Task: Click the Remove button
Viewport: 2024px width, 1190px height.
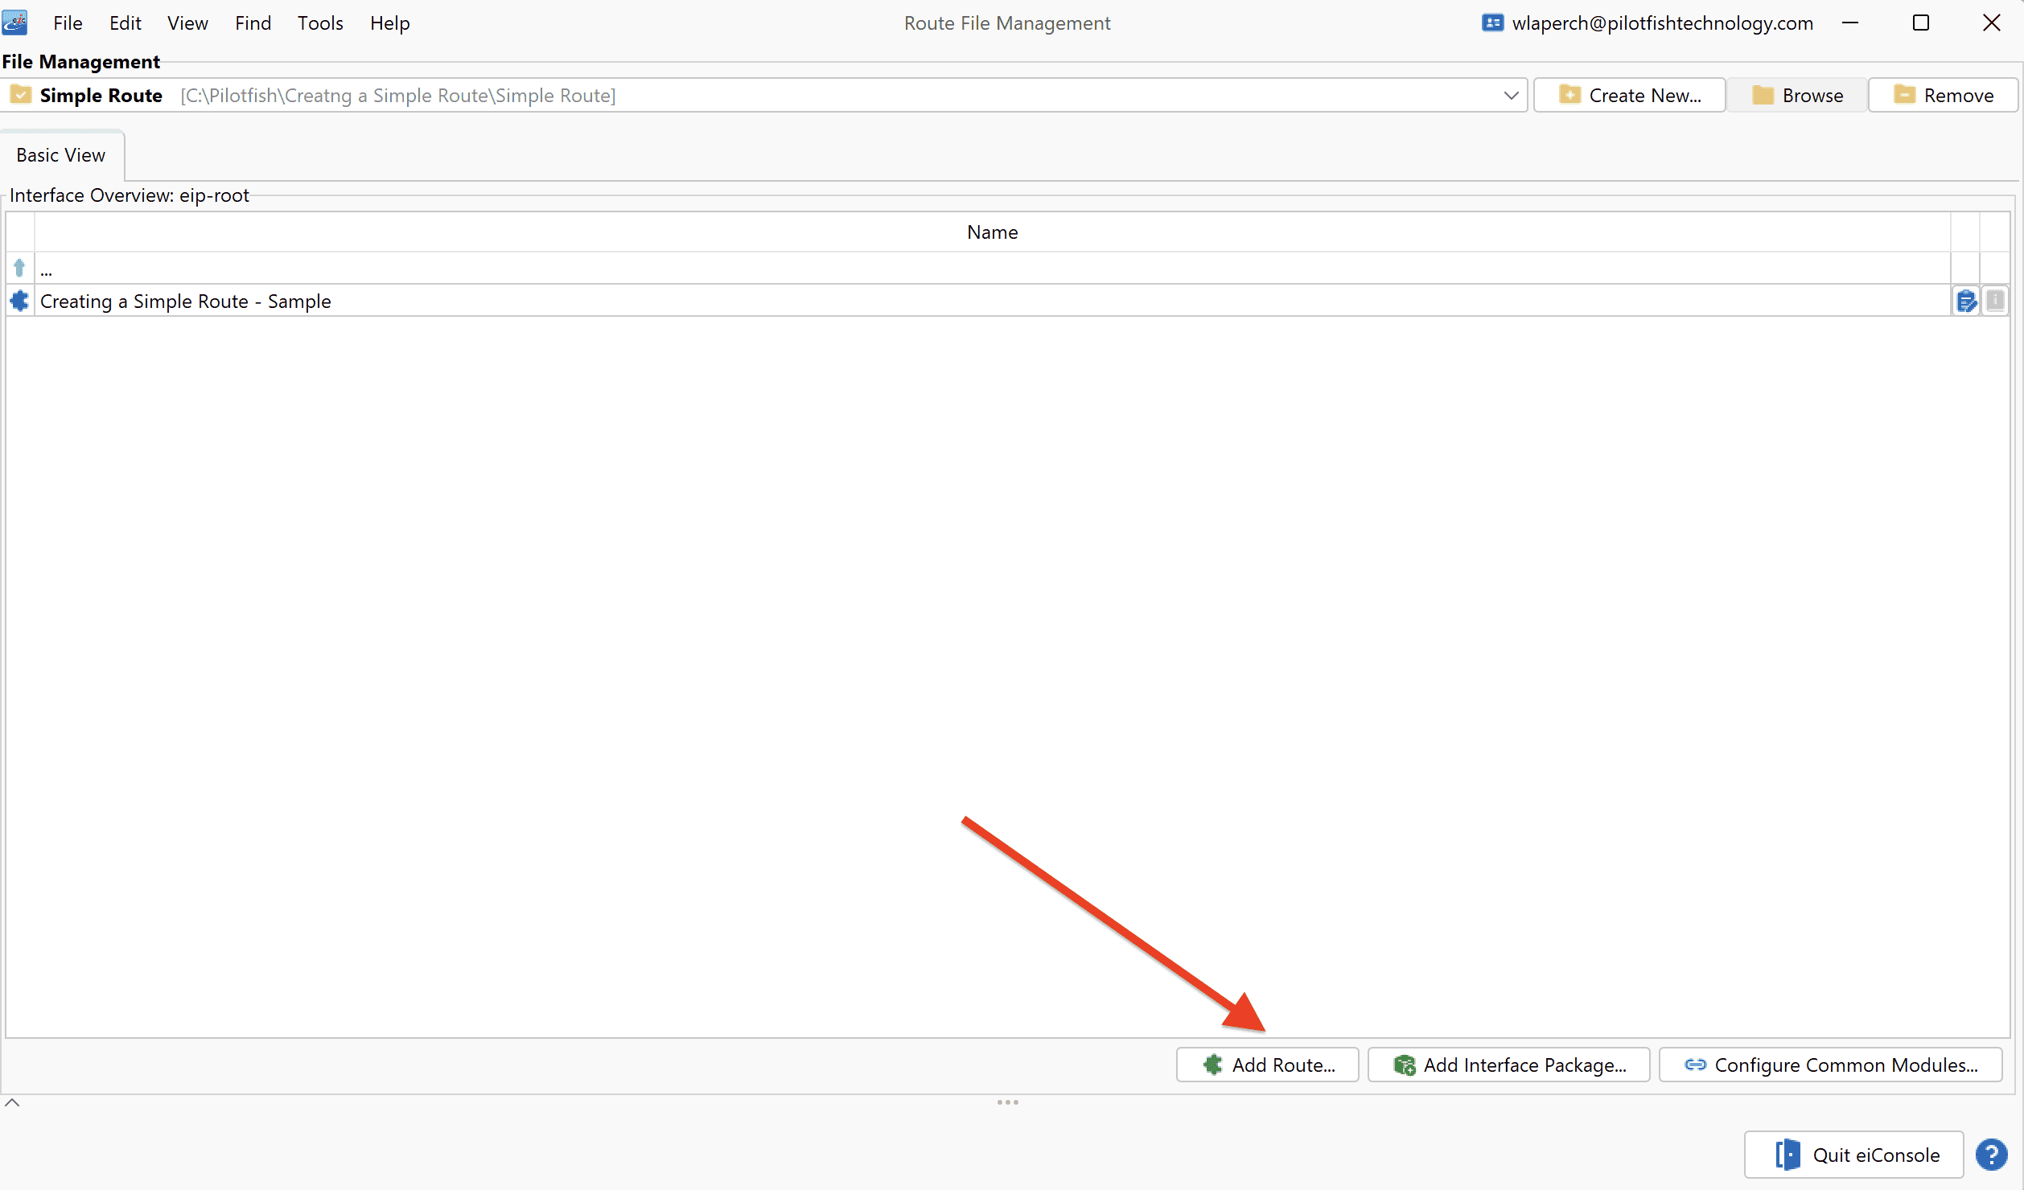Action: pos(1944,96)
